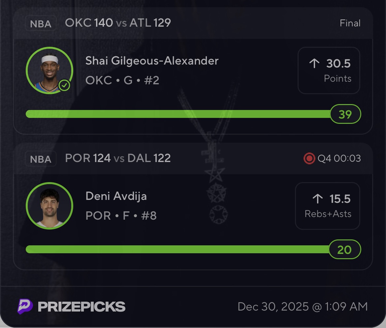
Task: Select the 30.5 Points projection box
Action: coord(329,70)
